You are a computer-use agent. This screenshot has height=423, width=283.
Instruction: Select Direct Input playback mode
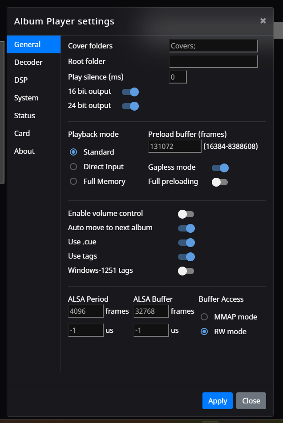(73, 167)
